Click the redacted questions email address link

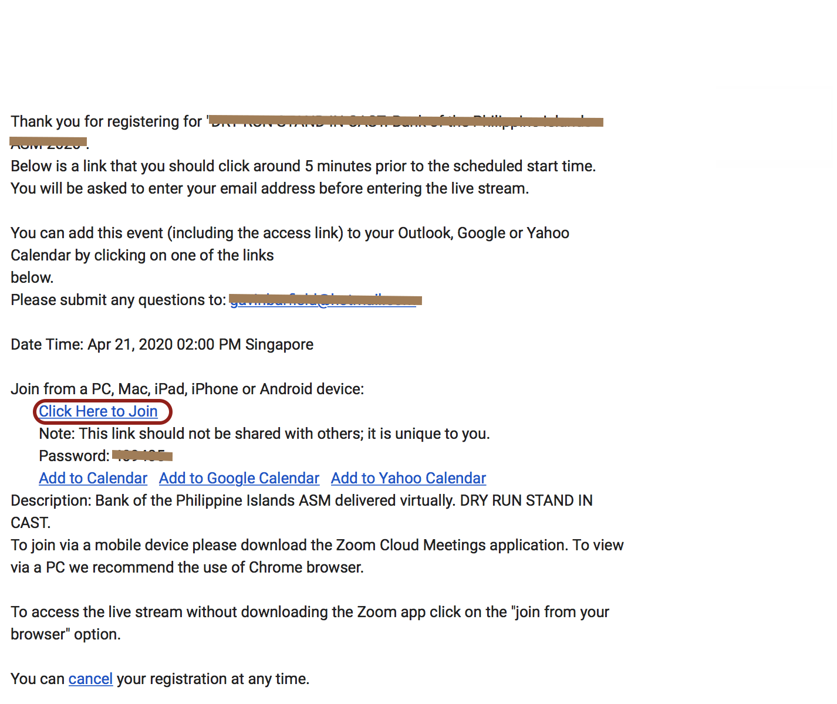(325, 300)
